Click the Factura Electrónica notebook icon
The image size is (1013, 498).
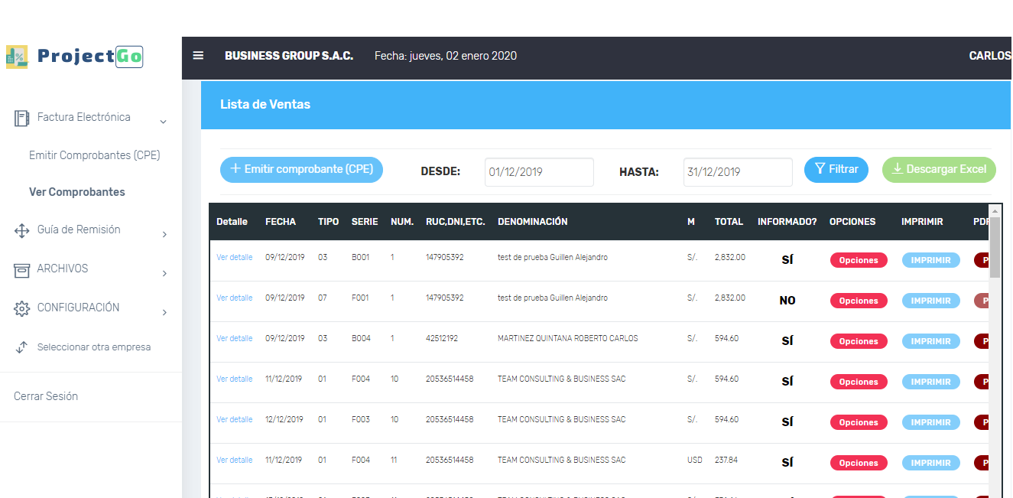(21, 118)
